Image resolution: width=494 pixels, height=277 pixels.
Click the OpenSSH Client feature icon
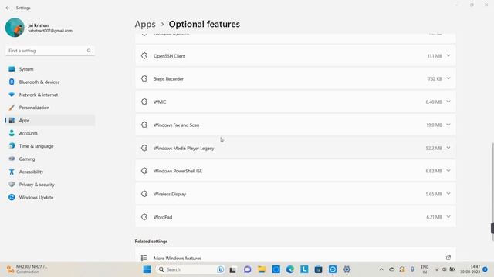pyautogui.click(x=144, y=56)
